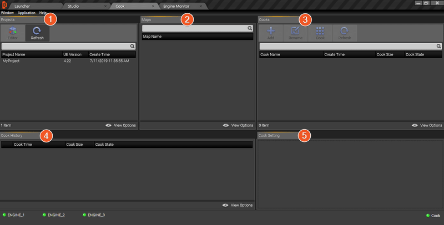Sort by Project Name column
Image resolution: width=444 pixels, height=225 pixels.
click(x=32, y=54)
